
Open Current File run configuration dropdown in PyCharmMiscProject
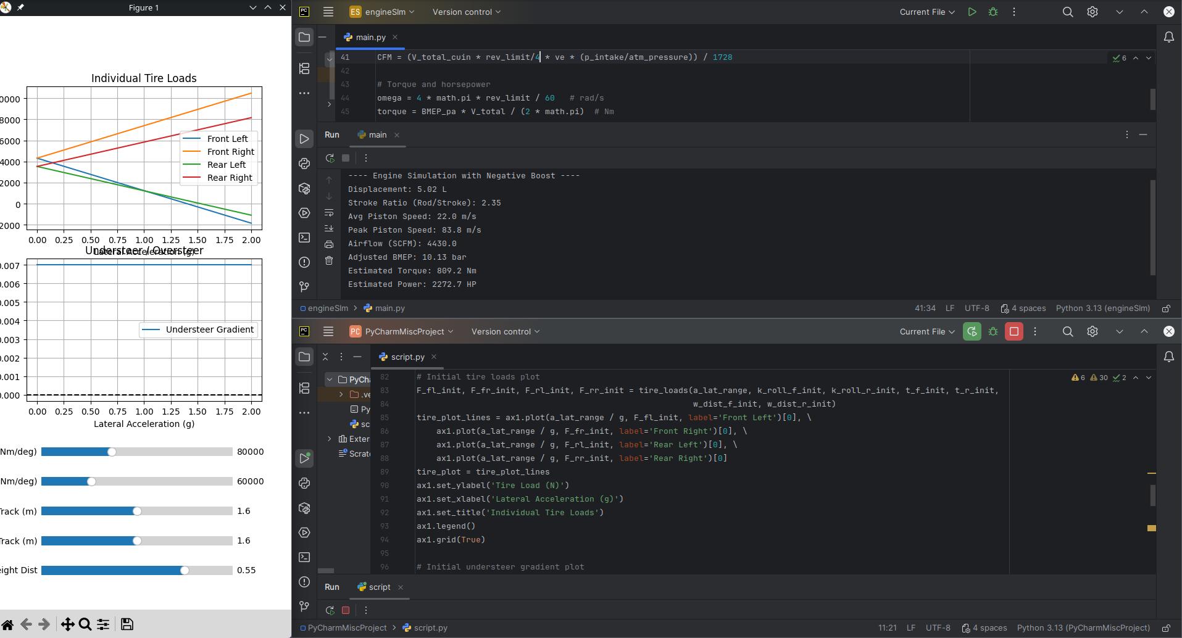(x=927, y=332)
